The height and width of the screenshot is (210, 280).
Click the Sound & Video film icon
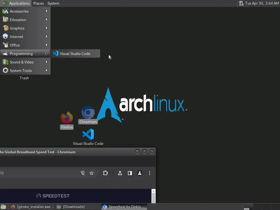[5, 62]
